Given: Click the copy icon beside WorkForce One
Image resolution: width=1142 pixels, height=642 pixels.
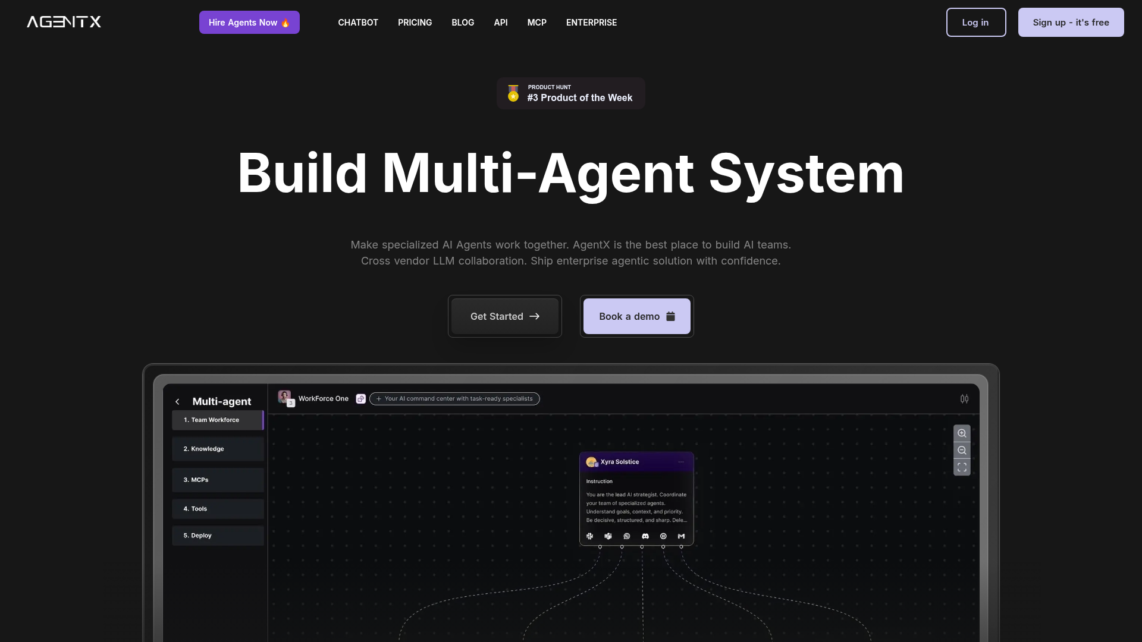Looking at the screenshot, I should pyautogui.click(x=360, y=399).
